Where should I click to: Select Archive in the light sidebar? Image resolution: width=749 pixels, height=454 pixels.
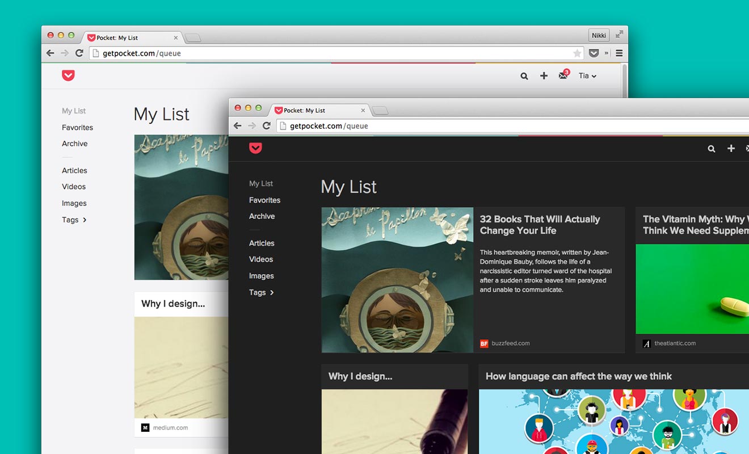pos(75,144)
